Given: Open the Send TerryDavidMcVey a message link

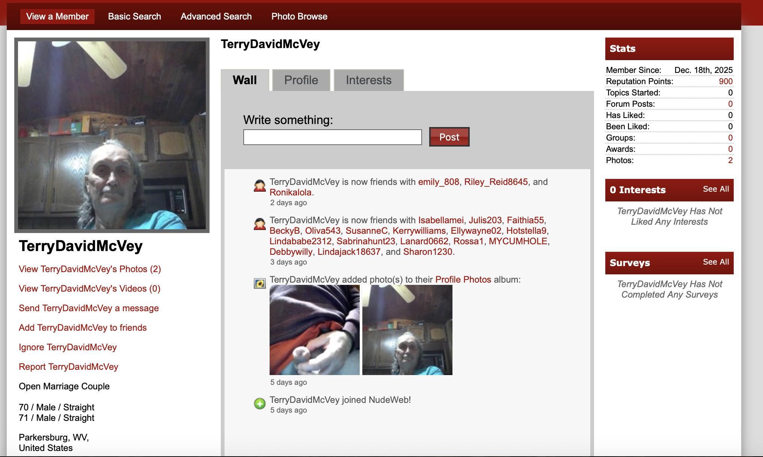Looking at the screenshot, I should tap(89, 308).
